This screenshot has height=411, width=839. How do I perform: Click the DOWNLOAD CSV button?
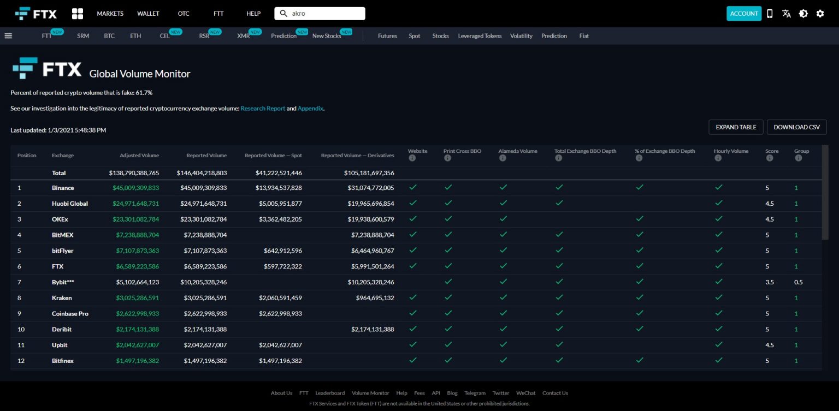tap(796, 127)
